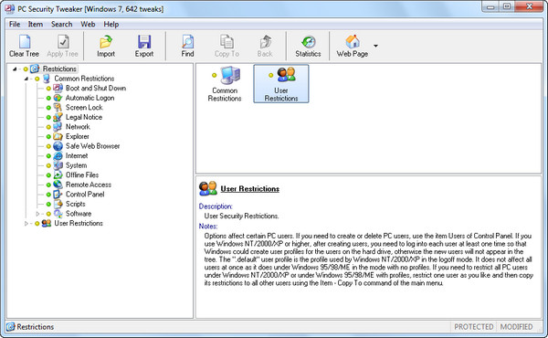Open the Item menu
The image size is (548, 338).
click(x=36, y=24)
